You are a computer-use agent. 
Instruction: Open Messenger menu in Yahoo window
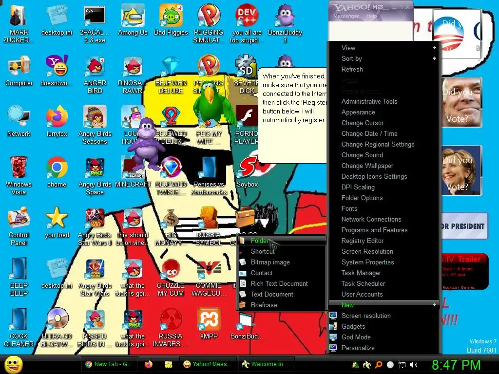tap(346, 16)
